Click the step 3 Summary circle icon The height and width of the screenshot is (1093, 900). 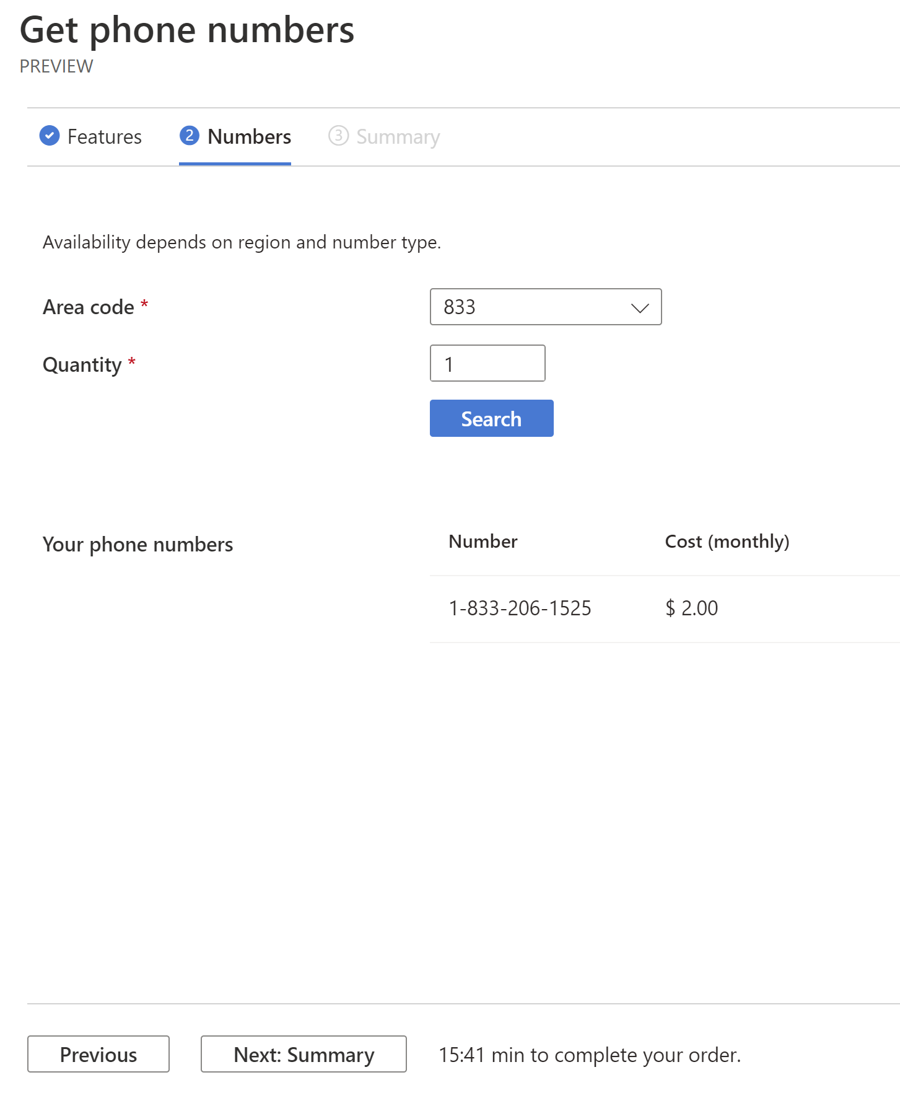click(x=338, y=135)
